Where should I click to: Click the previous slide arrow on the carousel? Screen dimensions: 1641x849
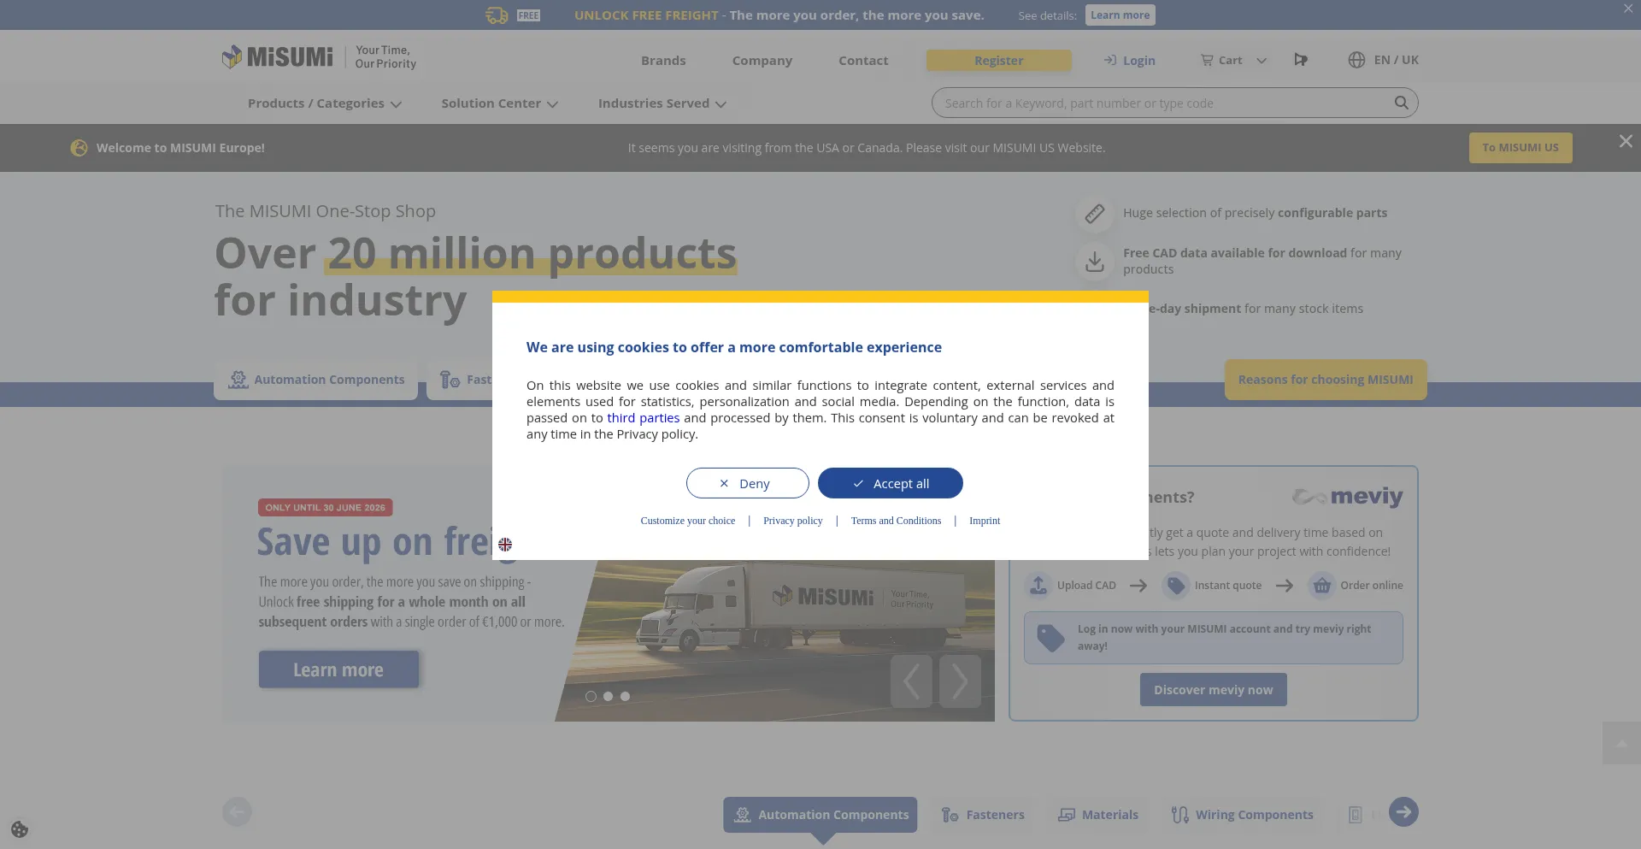click(911, 681)
